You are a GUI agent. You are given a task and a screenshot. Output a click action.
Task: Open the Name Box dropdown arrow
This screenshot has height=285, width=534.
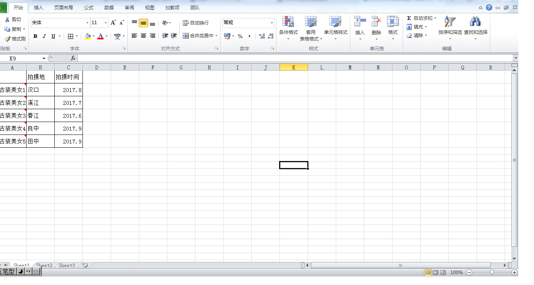(44, 58)
